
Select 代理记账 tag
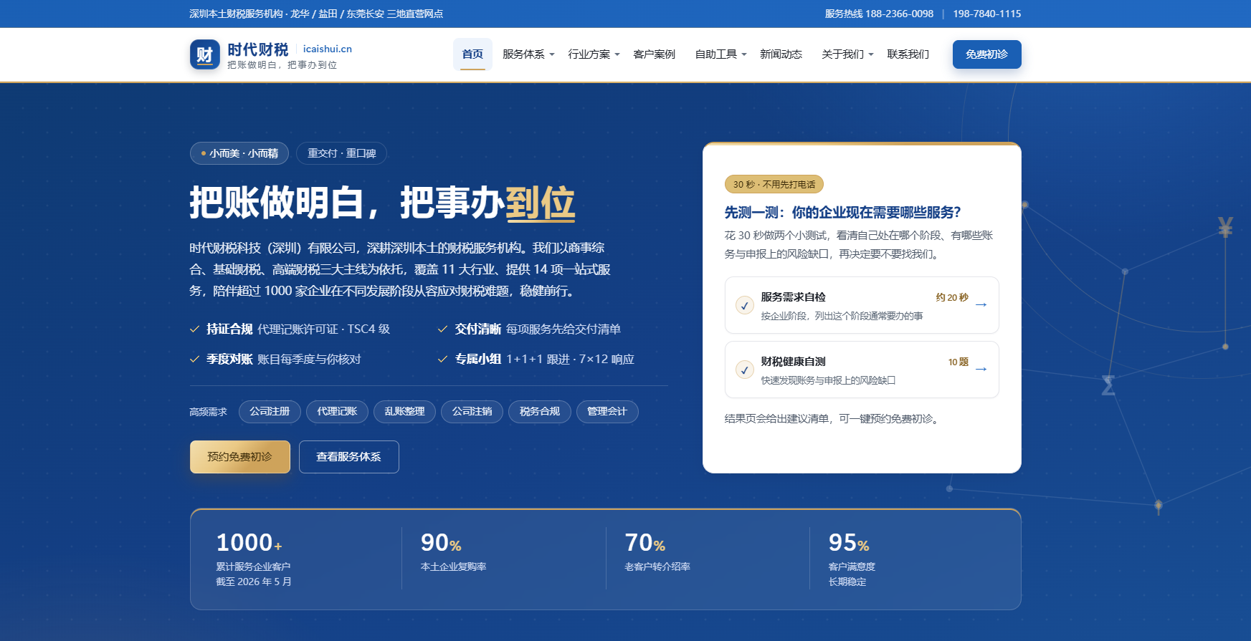tap(337, 412)
